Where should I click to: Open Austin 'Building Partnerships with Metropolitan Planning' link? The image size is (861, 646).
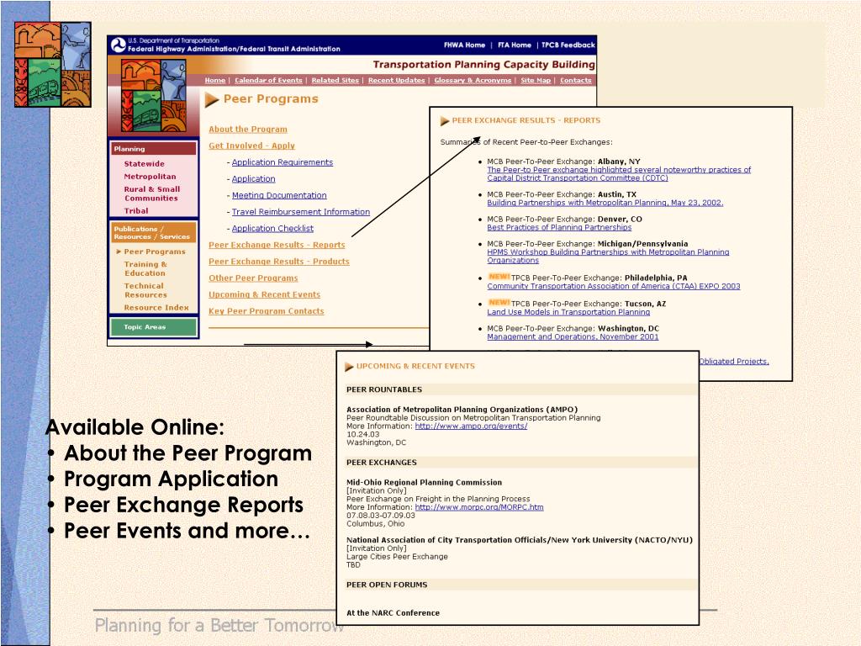pos(605,203)
